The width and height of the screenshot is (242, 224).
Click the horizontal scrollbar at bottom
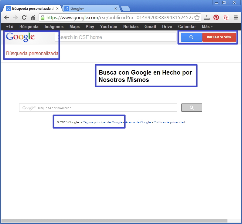click(114, 221)
